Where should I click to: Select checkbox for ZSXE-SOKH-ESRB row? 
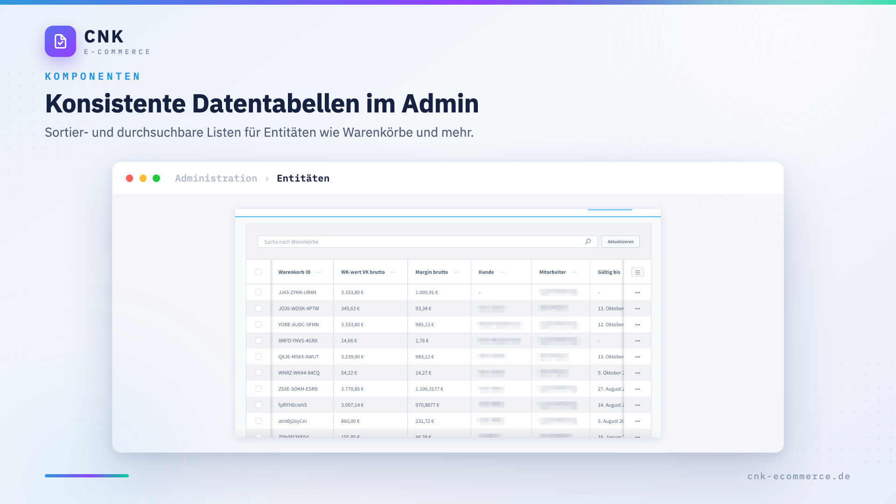259,389
